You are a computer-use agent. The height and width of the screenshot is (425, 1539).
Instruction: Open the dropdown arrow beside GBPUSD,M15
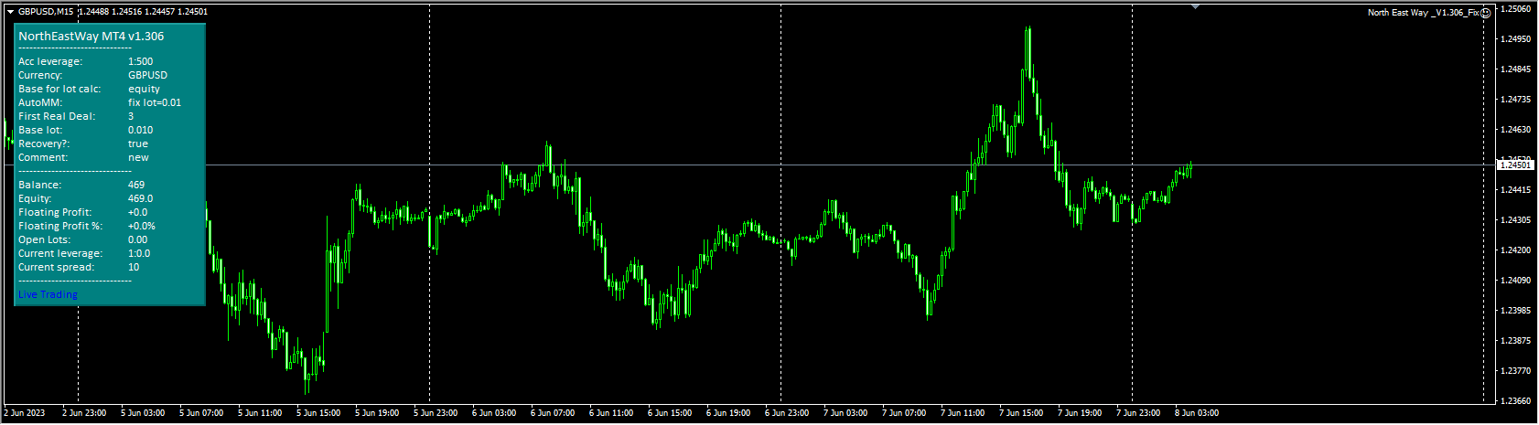(x=10, y=12)
